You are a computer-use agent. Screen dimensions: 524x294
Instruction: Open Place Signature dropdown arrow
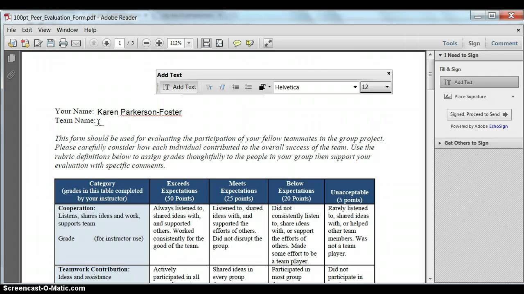(x=513, y=97)
